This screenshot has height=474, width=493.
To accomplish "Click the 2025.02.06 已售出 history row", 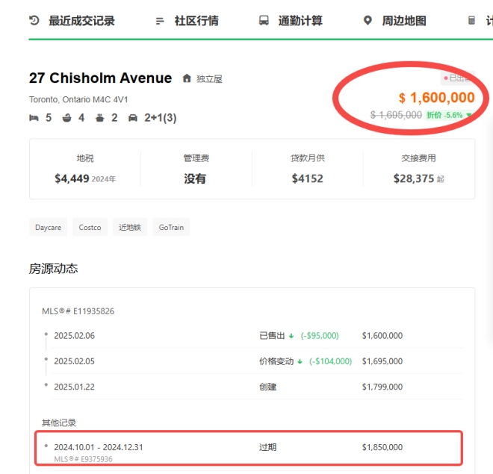I will pos(252,336).
